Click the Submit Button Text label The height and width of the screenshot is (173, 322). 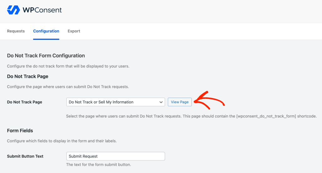tap(25, 156)
